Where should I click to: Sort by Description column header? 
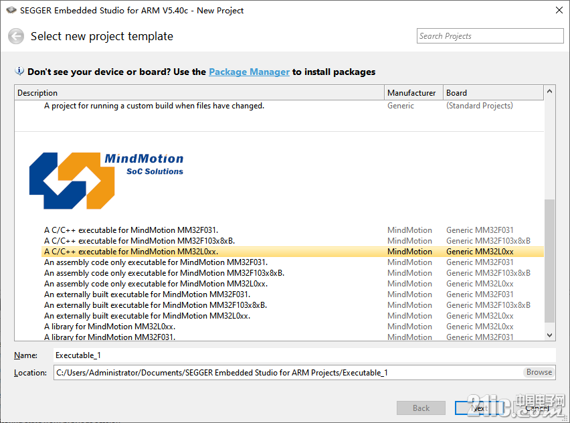[199, 93]
